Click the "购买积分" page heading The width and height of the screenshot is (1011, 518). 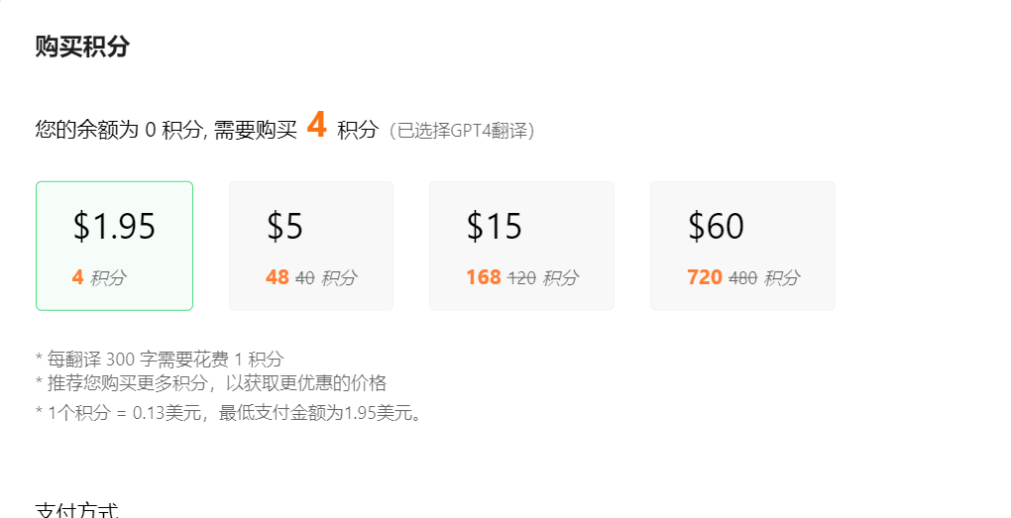pyautogui.click(x=82, y=47)
